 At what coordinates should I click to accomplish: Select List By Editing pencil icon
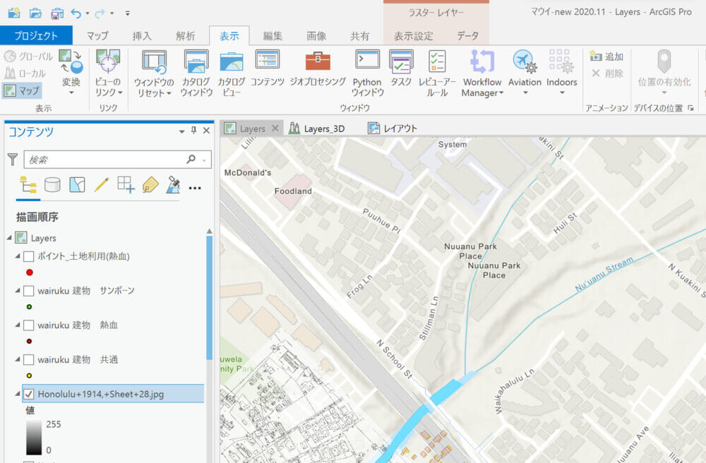101,185
